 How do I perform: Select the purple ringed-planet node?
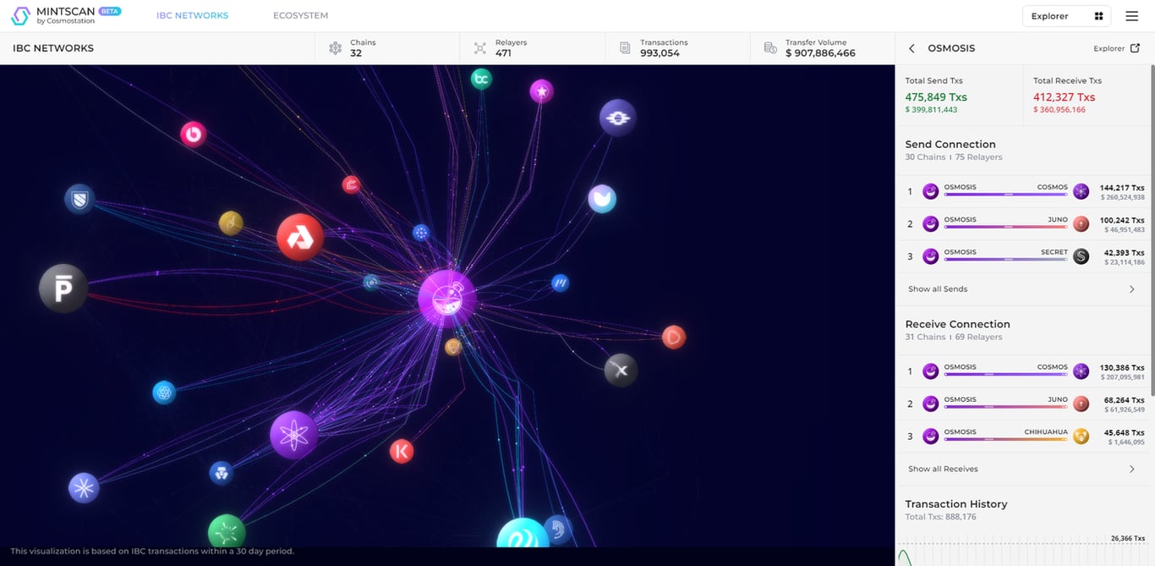617,118
